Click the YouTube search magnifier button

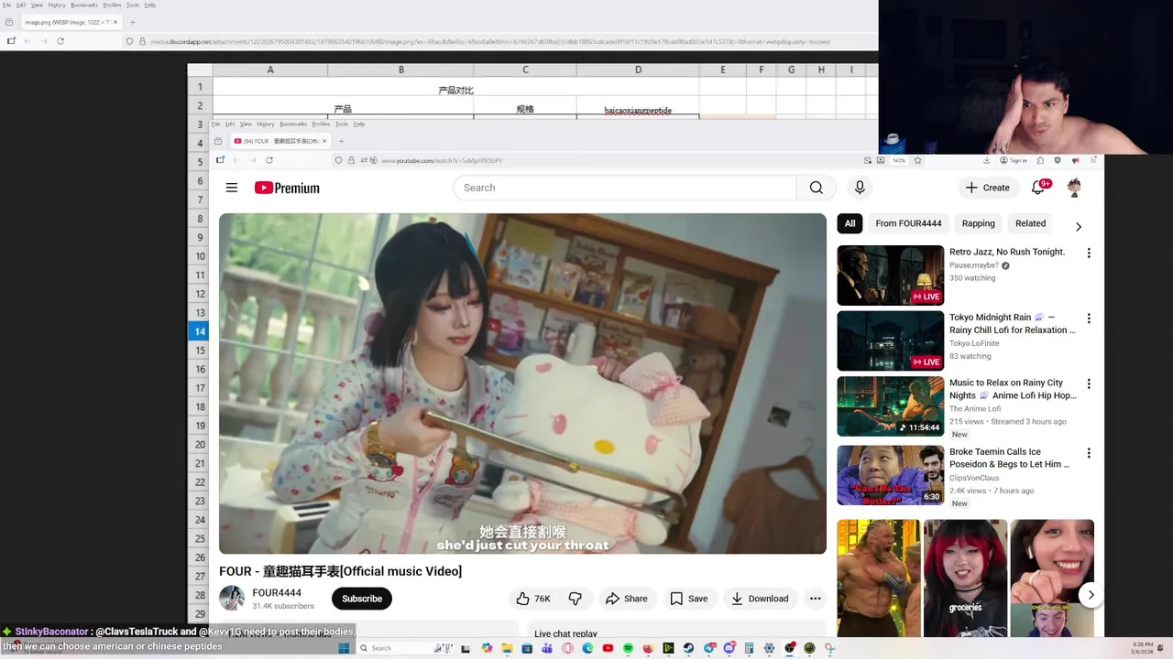coord(816,188)
